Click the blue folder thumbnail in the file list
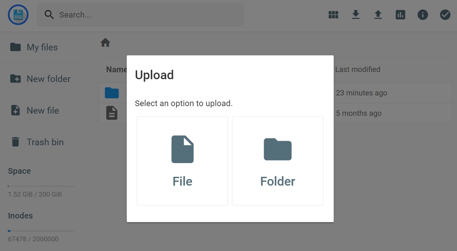The image size is (457, 251). (112, 93)
